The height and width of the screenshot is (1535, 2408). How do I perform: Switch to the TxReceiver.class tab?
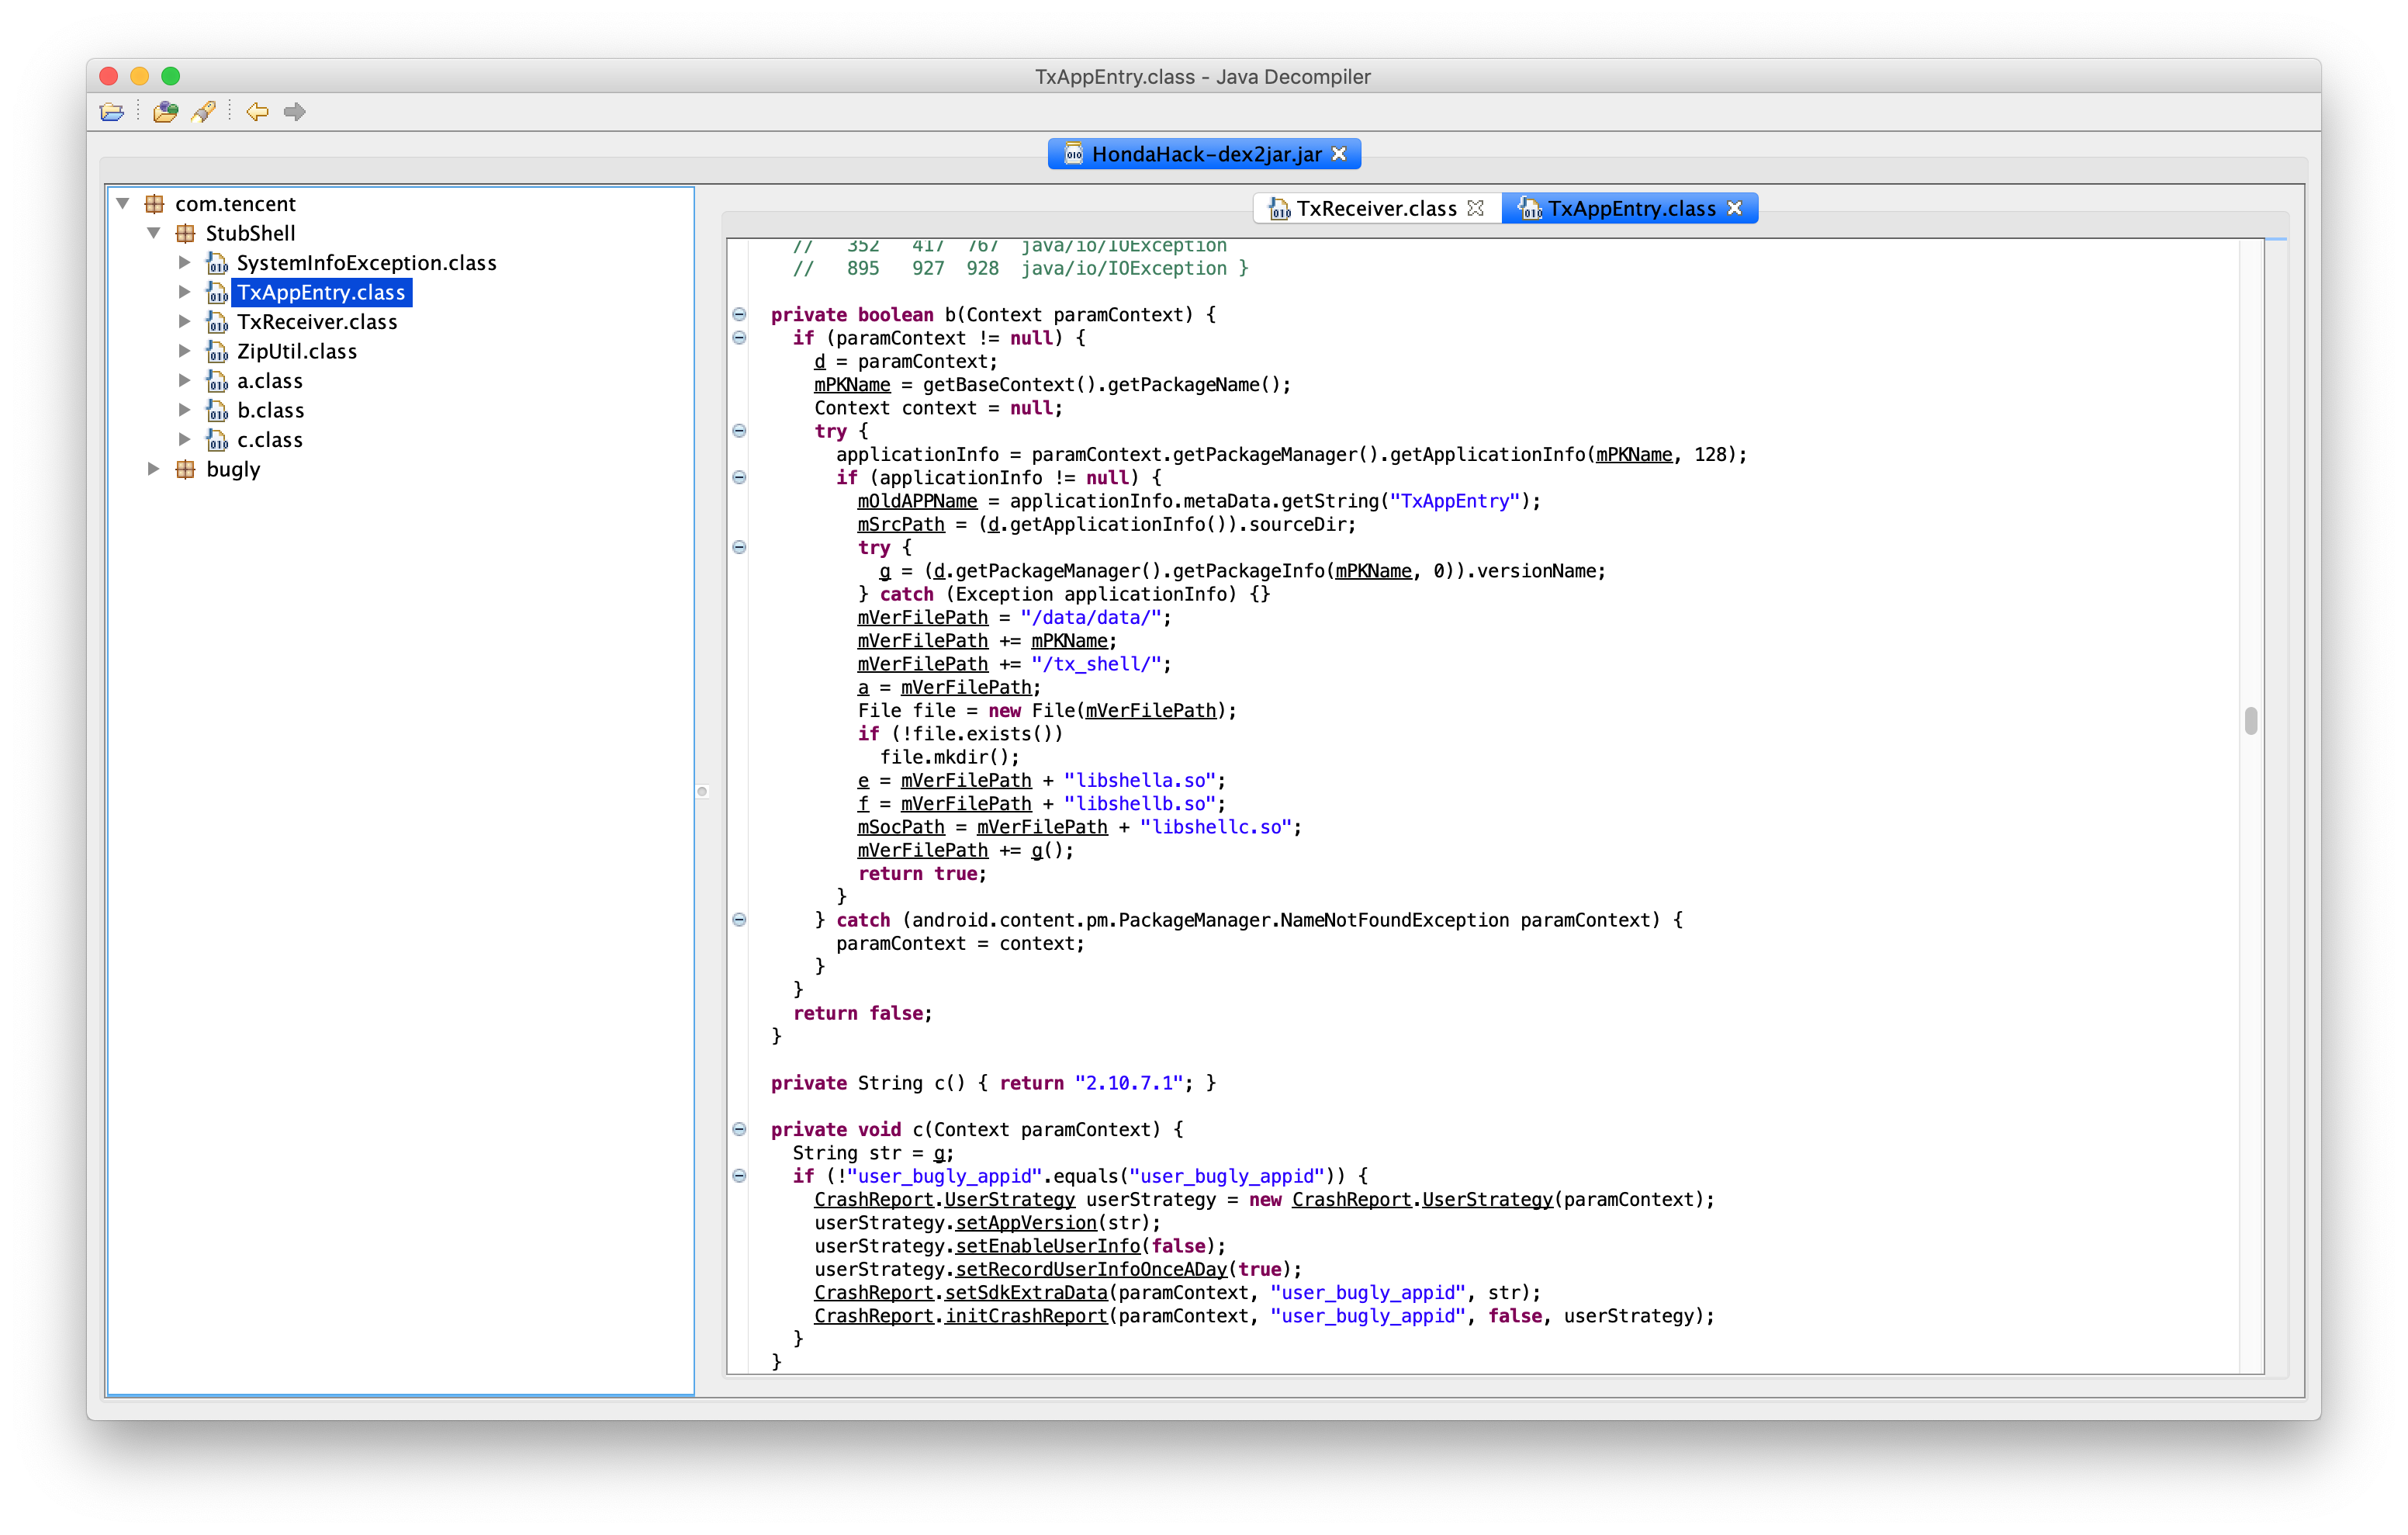[x=1376, y=208]
